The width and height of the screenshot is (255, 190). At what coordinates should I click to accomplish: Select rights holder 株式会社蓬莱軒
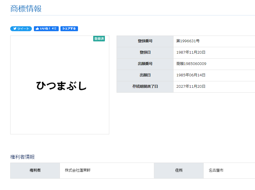click(x=78, y=170)
